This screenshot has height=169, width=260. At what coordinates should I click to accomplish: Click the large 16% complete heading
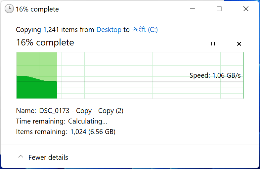45,42
